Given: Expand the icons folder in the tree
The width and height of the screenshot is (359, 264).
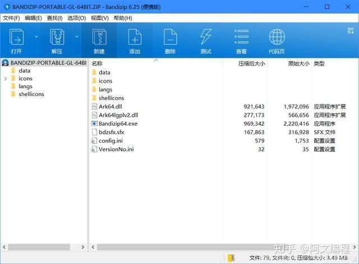Looking at the screenshot, I should (6, 79).
